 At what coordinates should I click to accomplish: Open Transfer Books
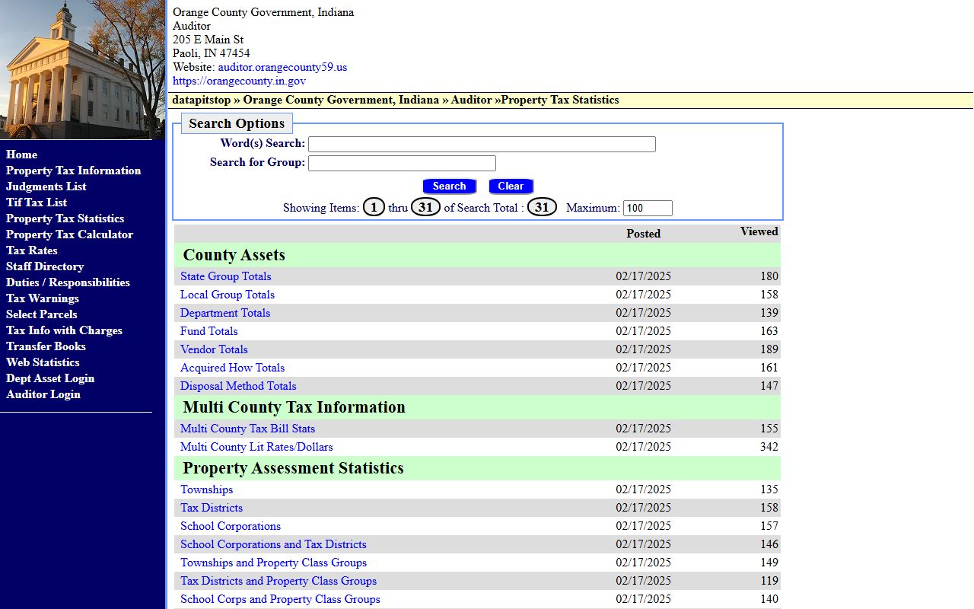coord(46,346)
